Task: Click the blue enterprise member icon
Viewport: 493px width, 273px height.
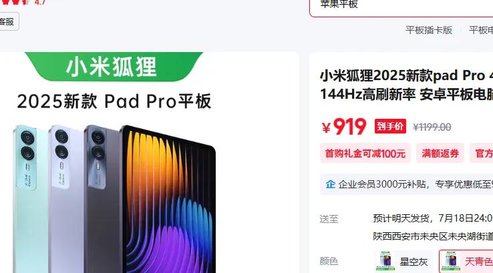Action: pyautogui.click(x=330, y=184)
